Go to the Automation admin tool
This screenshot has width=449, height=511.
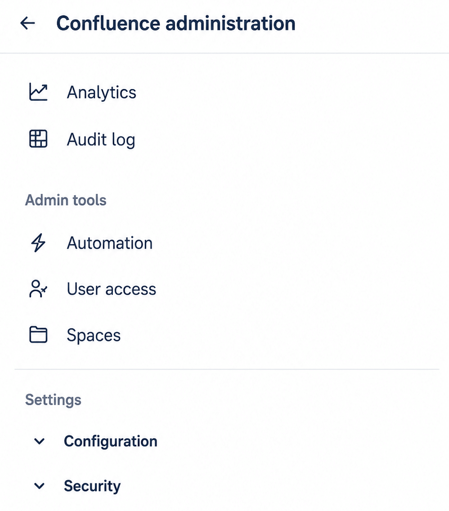(x=109, y=243)
